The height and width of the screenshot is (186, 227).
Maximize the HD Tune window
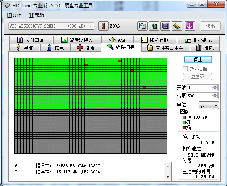tap(202, 4)
